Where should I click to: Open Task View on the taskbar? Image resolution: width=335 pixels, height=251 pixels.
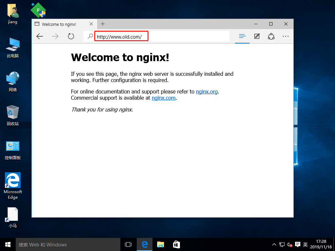point(128,244)
